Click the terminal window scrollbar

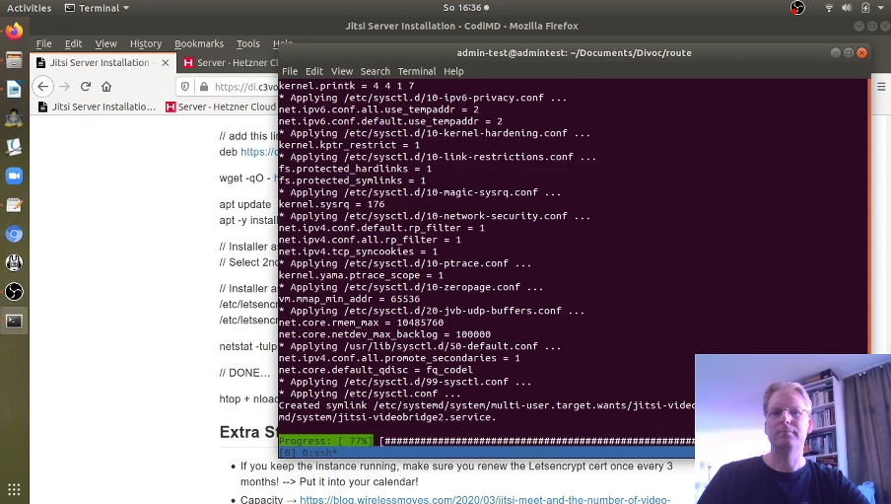click(x=868, y=216)
